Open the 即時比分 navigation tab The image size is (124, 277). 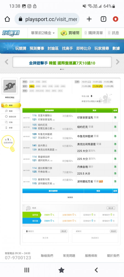(x=83, y=48)
